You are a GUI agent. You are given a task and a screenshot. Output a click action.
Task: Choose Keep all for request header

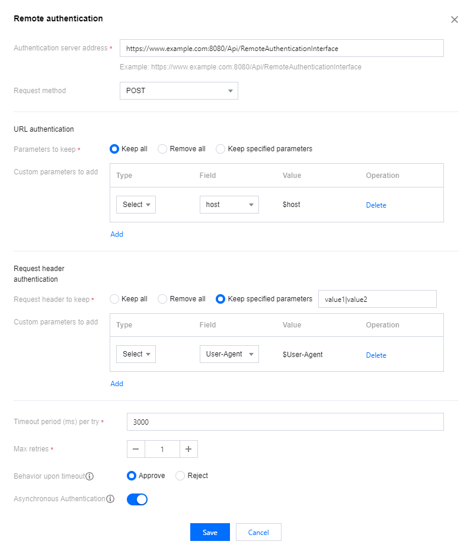(x=115, y=299)
